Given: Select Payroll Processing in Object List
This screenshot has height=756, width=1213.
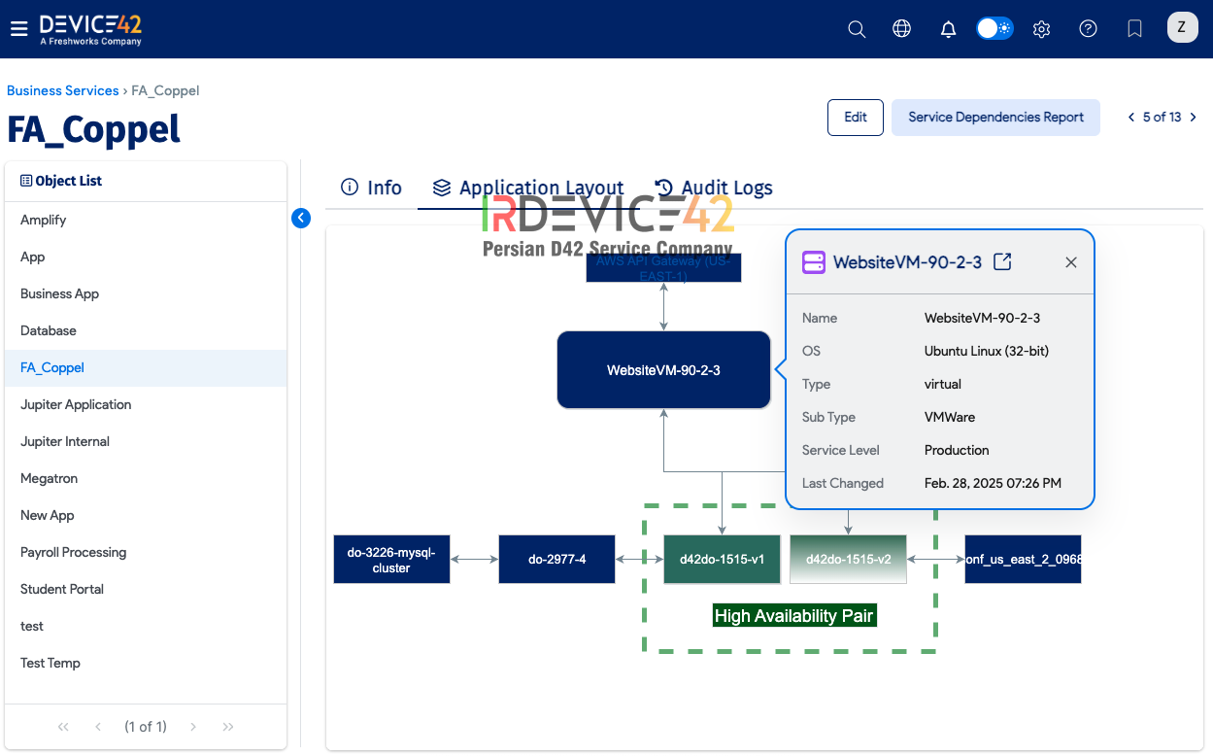Looking at the screenshot, I should (x=146, y=552).
